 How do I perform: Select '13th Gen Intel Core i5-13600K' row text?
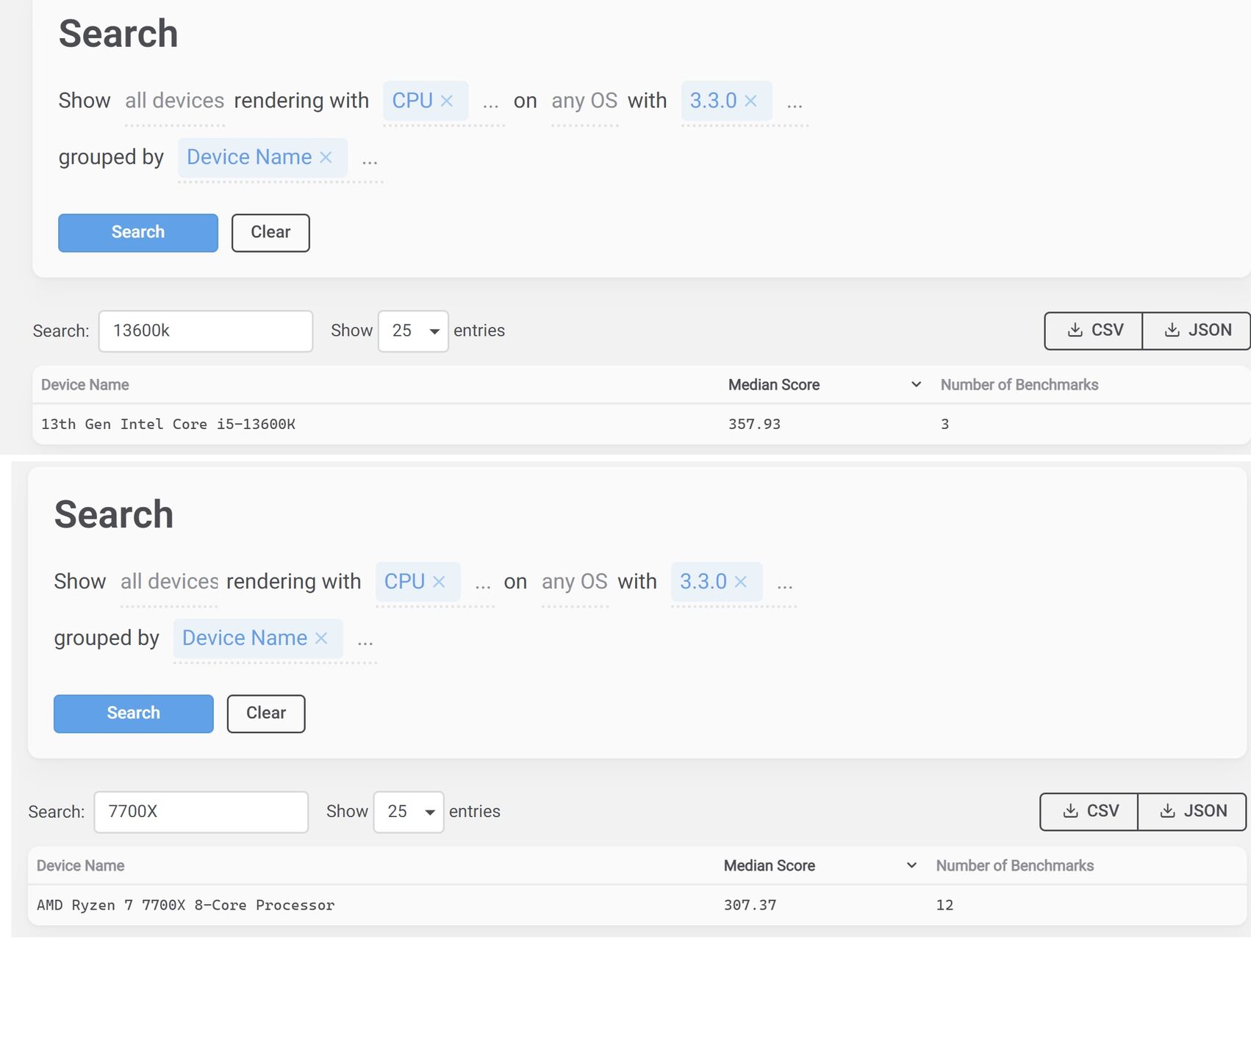point(168,425)
